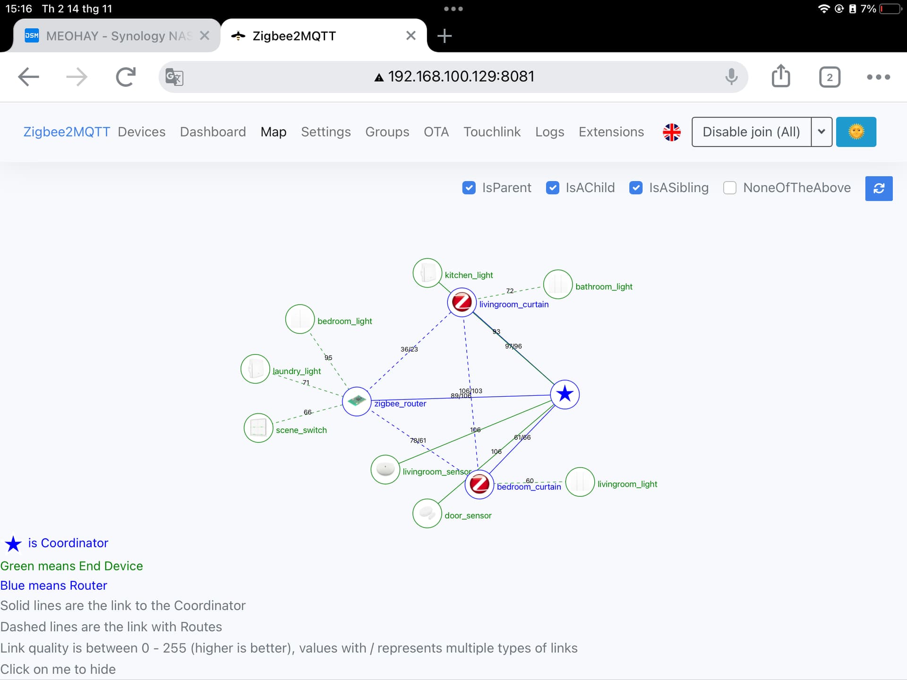Select the door_sensor node
This screenshot has width=907, height=680.
[x=427, y=513]
